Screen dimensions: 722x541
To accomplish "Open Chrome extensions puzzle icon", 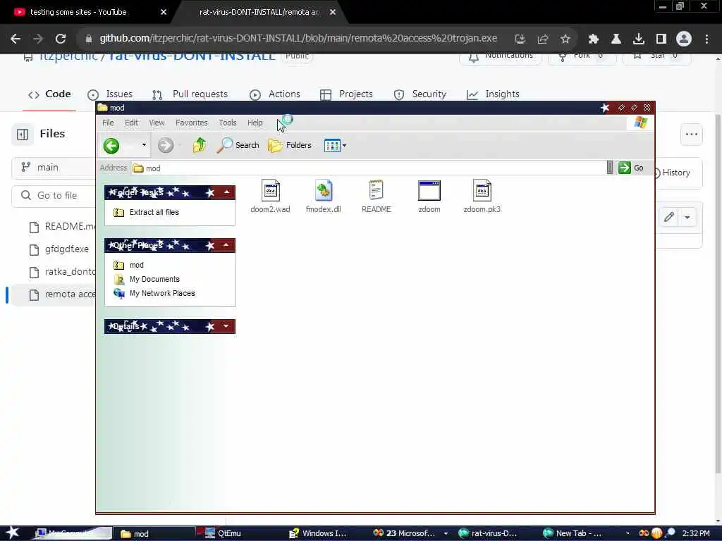I will [x=594, y=39].
